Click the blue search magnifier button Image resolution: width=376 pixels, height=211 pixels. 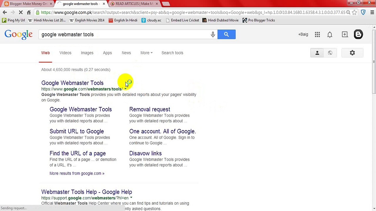coord(226,34)
